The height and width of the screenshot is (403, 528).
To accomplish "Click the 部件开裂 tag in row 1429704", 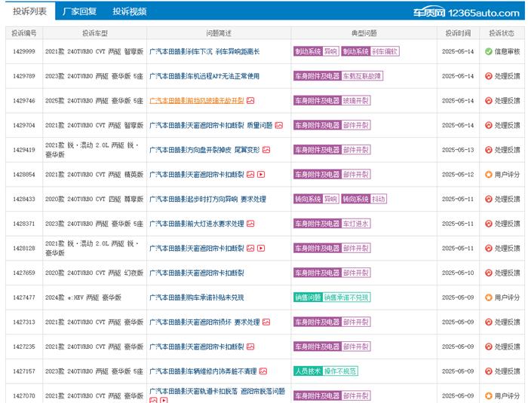I will 356,125.
